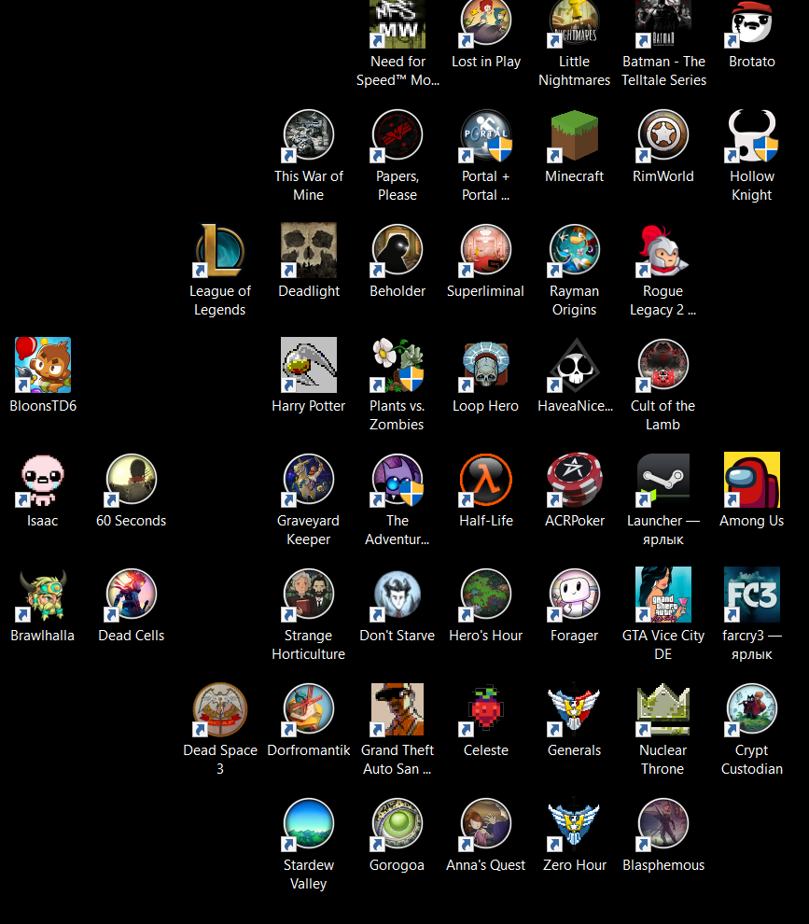
Task: Click the Hero's Hour shortcut
Action: (485, 595)
